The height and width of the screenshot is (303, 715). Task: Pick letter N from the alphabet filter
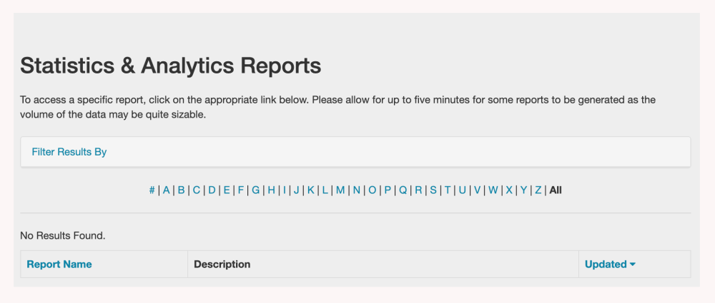[x=357, y=190]
